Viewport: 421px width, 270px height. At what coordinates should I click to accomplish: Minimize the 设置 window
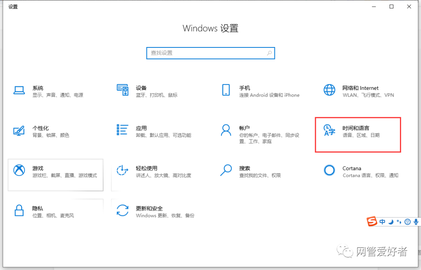pos(374,7)
